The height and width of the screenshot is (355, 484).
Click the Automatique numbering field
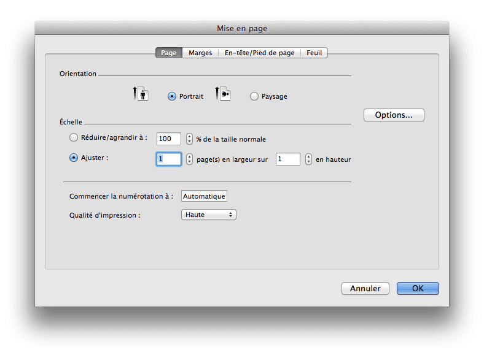pos(204,196)
